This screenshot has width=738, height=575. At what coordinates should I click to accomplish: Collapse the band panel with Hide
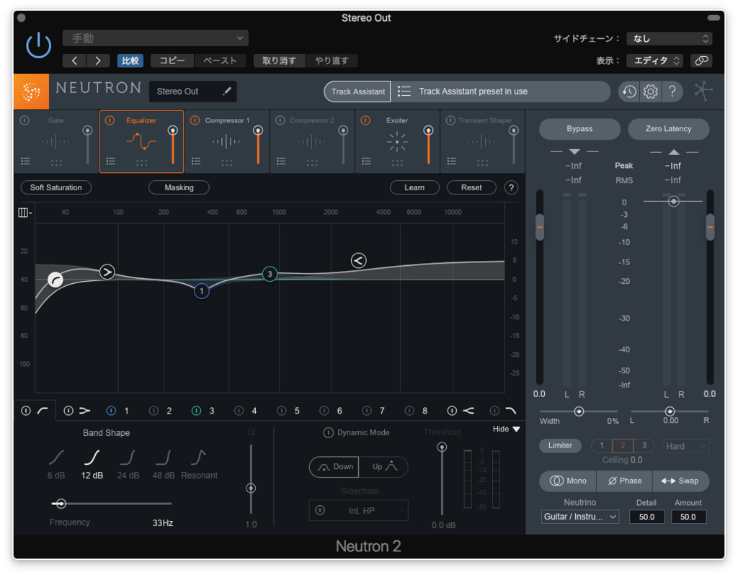(x=506, y=429)
